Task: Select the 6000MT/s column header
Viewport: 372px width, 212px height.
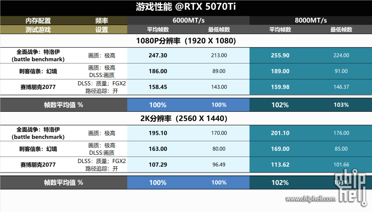Action: (x=188, y=21)
